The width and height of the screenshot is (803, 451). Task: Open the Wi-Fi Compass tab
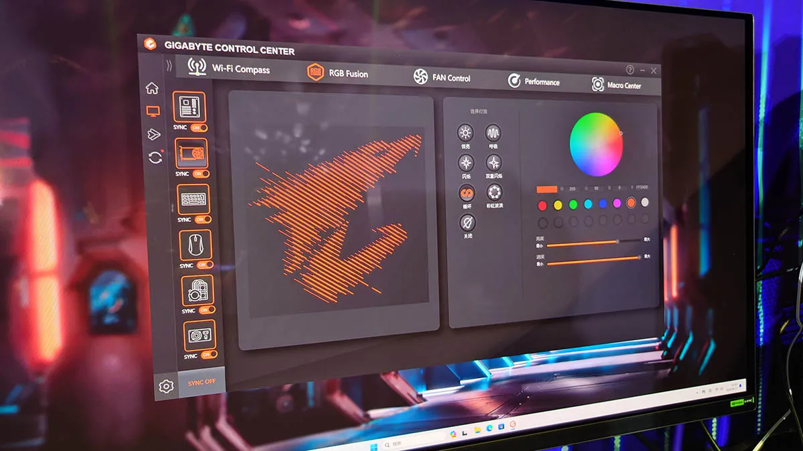(x=228, y=68)
